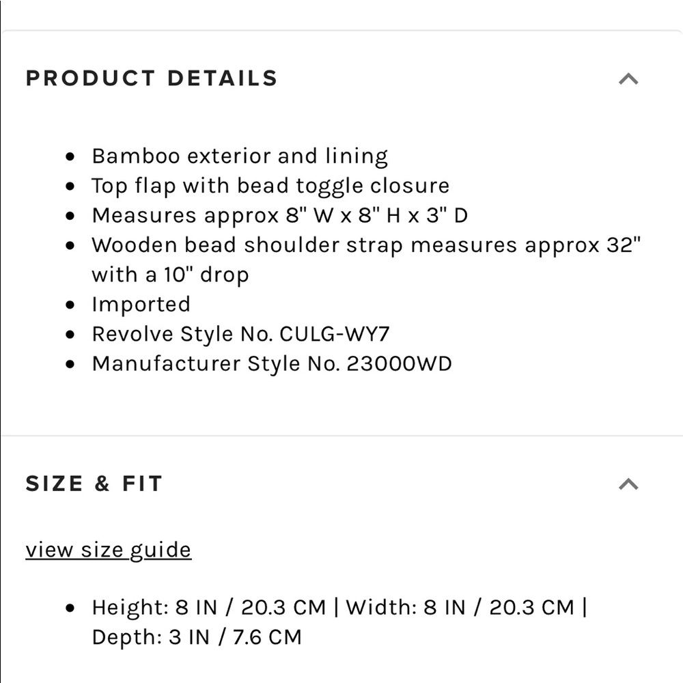Viewport: 683px width, 683px height.
Task: Click the Bamboo exterior and lining text
Action: tap(240, 156)
